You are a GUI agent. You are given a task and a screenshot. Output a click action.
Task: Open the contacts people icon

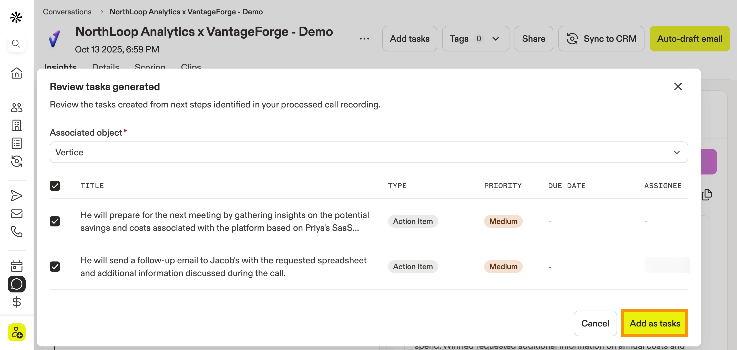17,107
